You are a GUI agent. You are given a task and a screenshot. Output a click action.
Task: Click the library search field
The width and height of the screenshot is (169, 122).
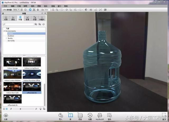[x=18, y=24]
